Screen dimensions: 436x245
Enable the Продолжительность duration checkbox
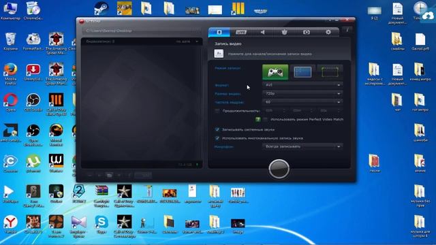217,111
